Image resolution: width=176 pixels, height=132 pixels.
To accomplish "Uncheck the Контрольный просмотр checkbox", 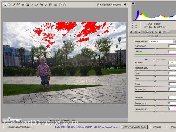I will coord(98,5).
